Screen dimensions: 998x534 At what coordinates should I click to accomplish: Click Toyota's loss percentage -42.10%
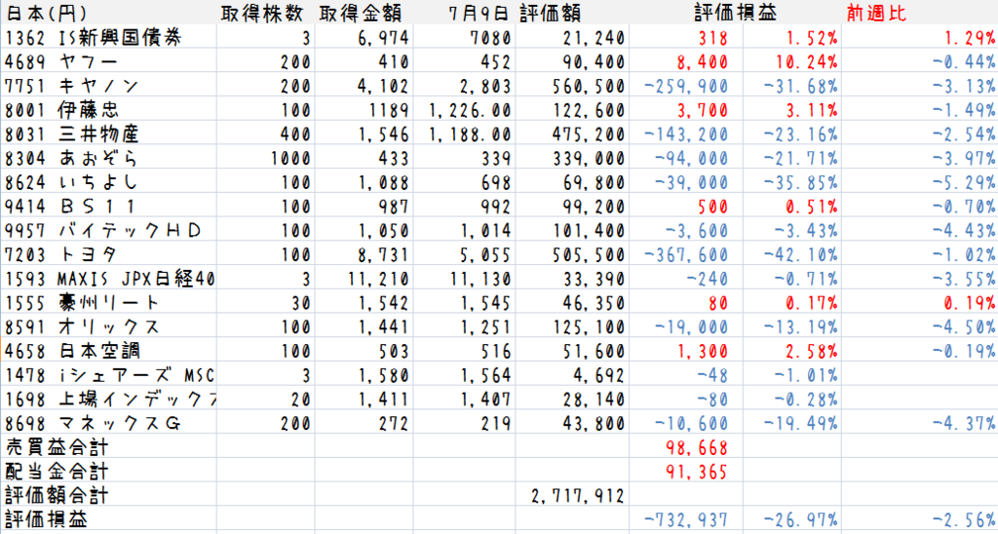[801, 255]
